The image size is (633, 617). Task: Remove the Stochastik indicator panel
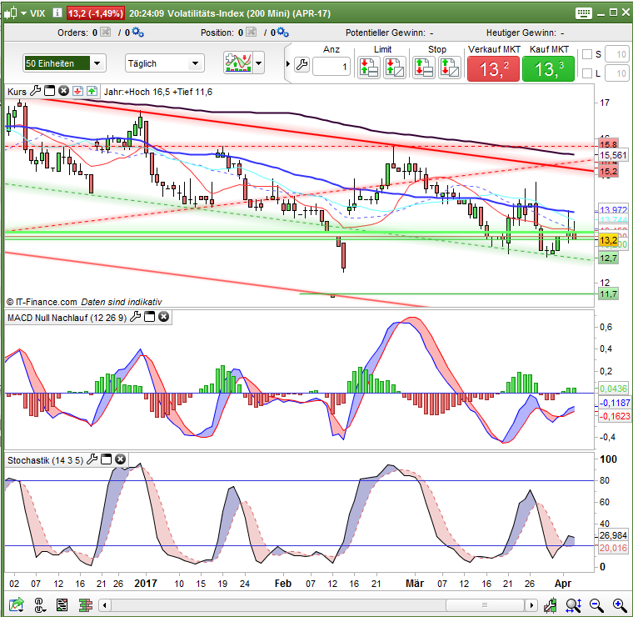(120, 459)
